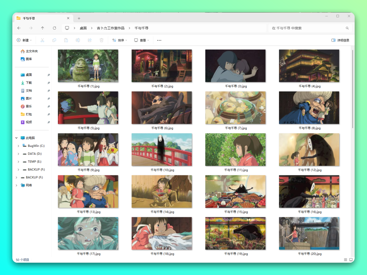The image size is (367, 275).
Task: Refresh the current folder view
Action: coord(54,28)
